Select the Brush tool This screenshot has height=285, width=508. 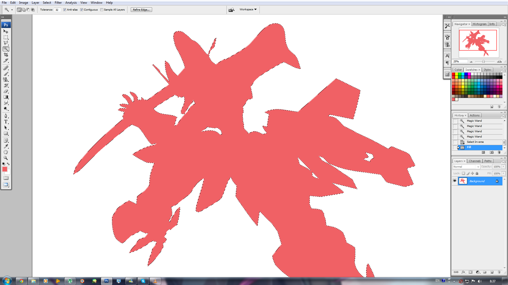pyautogui.click(x=6, y=74)
